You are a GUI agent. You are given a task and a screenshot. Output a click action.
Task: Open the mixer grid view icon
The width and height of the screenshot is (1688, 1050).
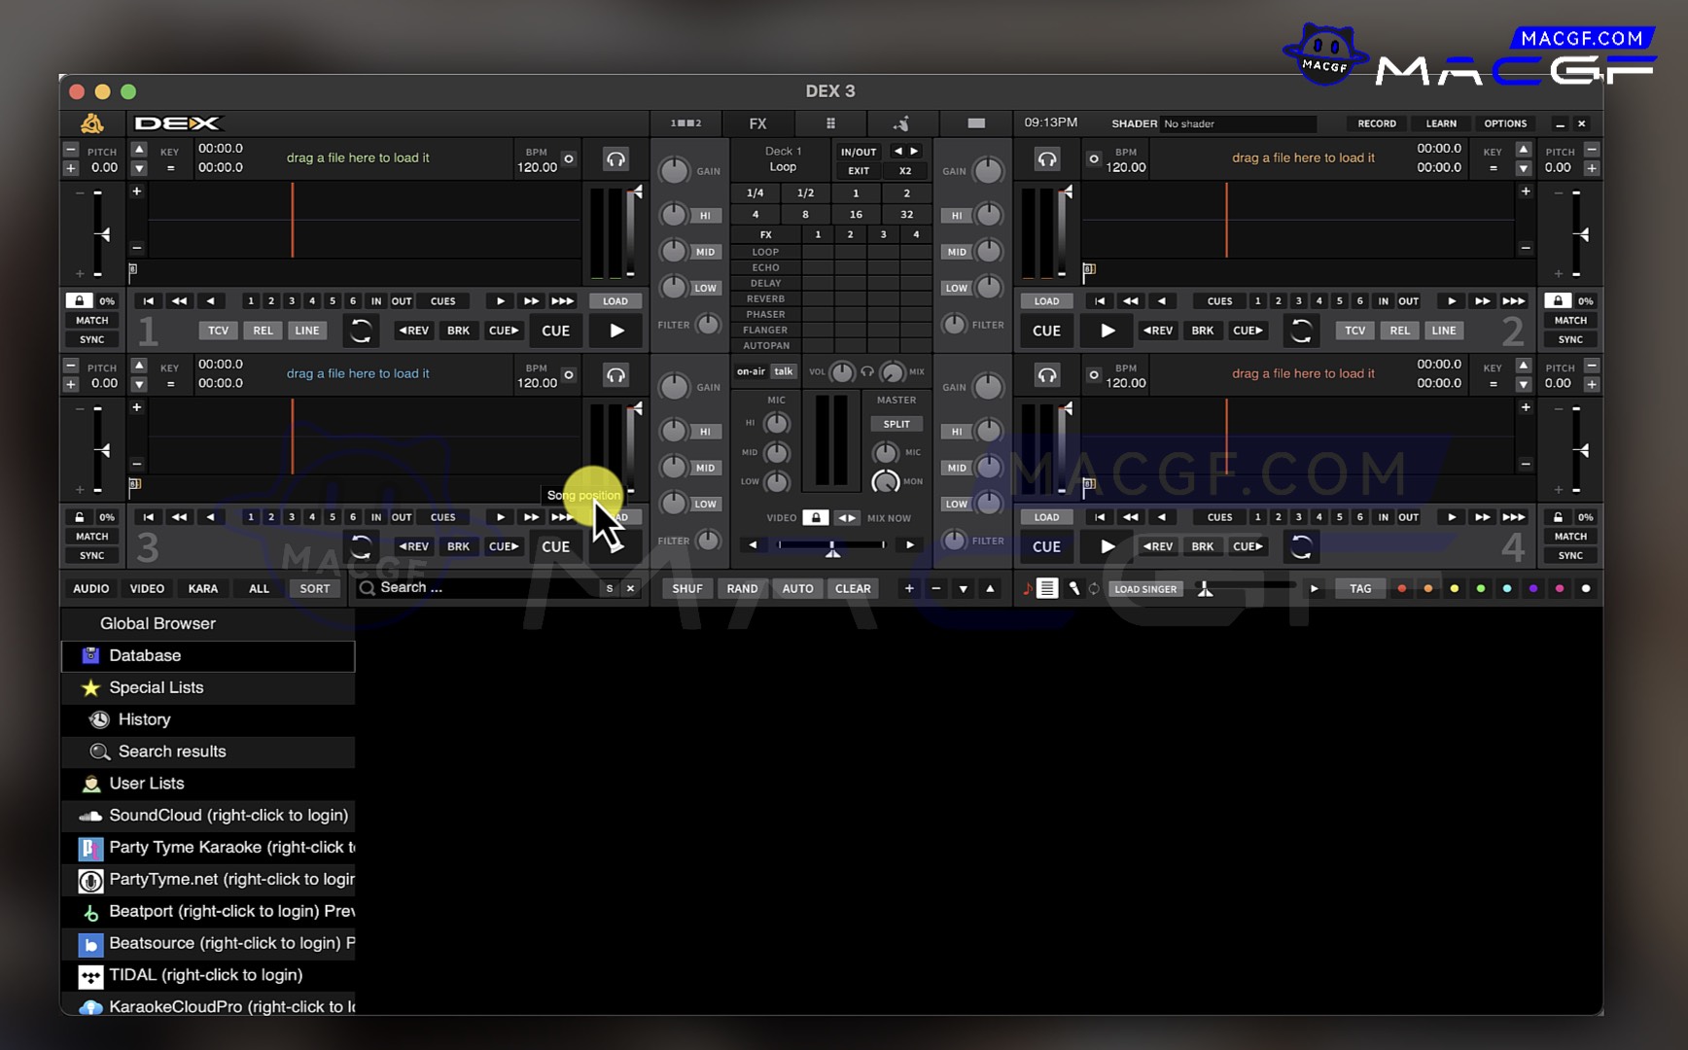830,123
